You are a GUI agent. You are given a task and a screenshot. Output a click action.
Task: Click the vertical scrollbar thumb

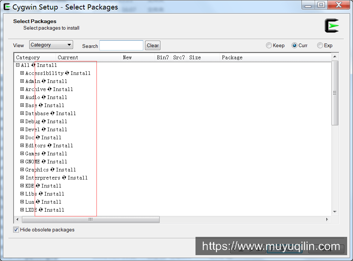coord(335,93)
